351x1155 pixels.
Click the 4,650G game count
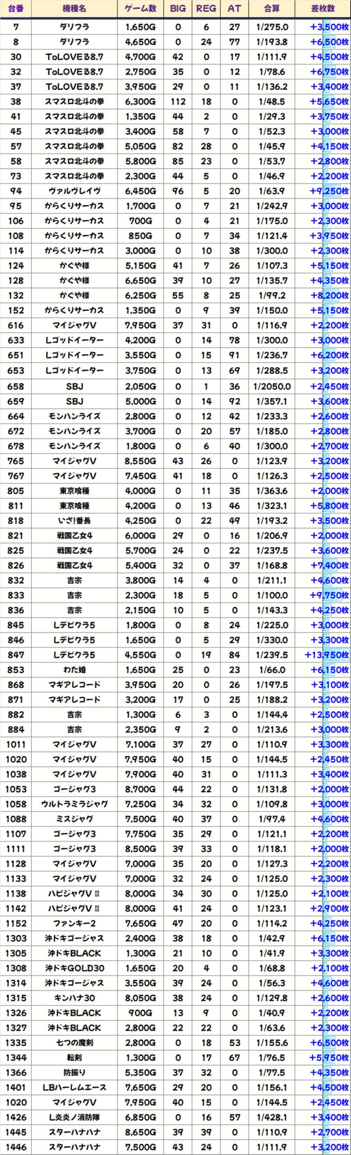pos(140,42)
